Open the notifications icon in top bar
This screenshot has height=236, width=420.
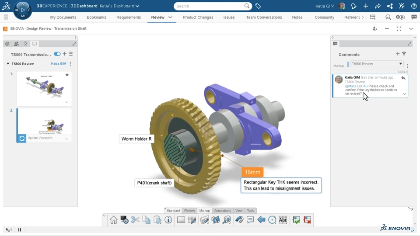click(x=353, y=6)
